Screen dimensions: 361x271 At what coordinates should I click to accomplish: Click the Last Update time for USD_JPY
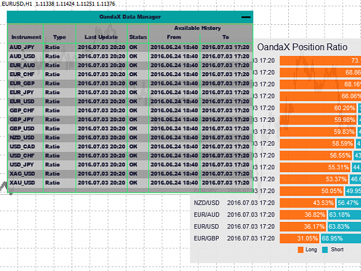pyautogui.click(x=101, y=165)
